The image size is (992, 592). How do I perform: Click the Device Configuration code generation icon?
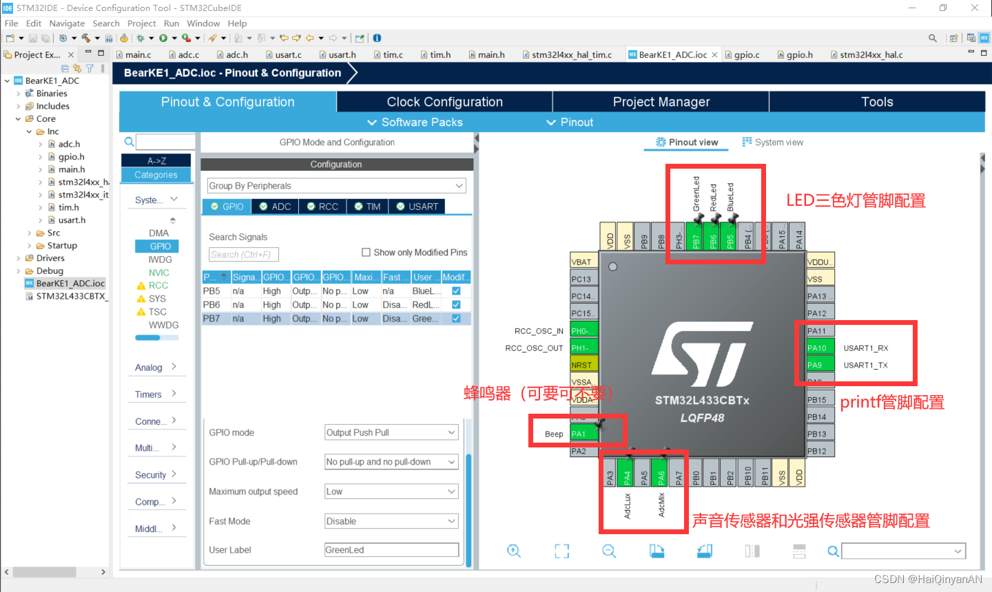(x=124, y=38)
